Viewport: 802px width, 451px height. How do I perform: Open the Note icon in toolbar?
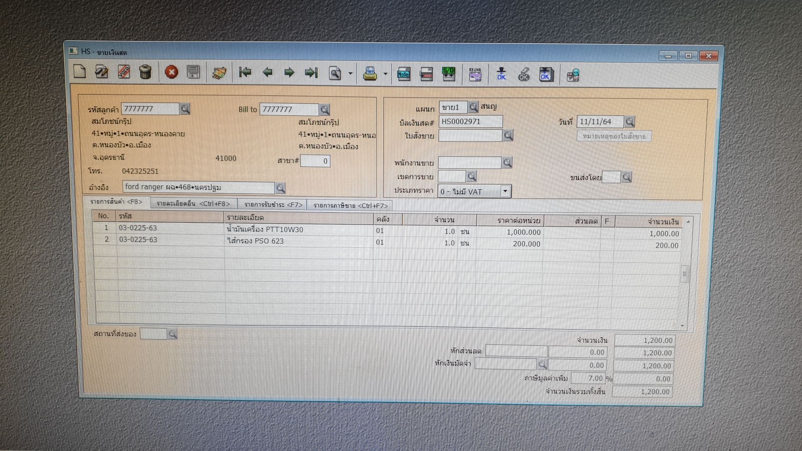(x=404, y=74)
